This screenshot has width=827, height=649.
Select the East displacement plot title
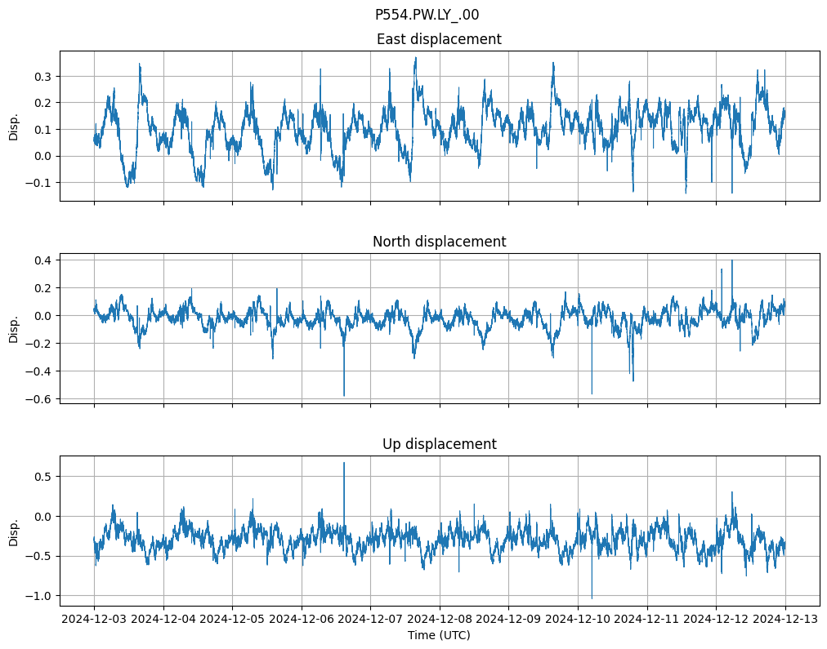pyautogui.click(x=439, y=39)
